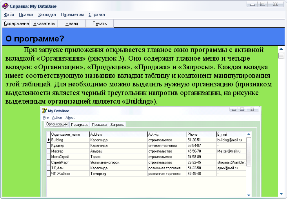Click the Запросы tab in the embedded image
This screenshot has height=199, width=287.
point(118,125)
